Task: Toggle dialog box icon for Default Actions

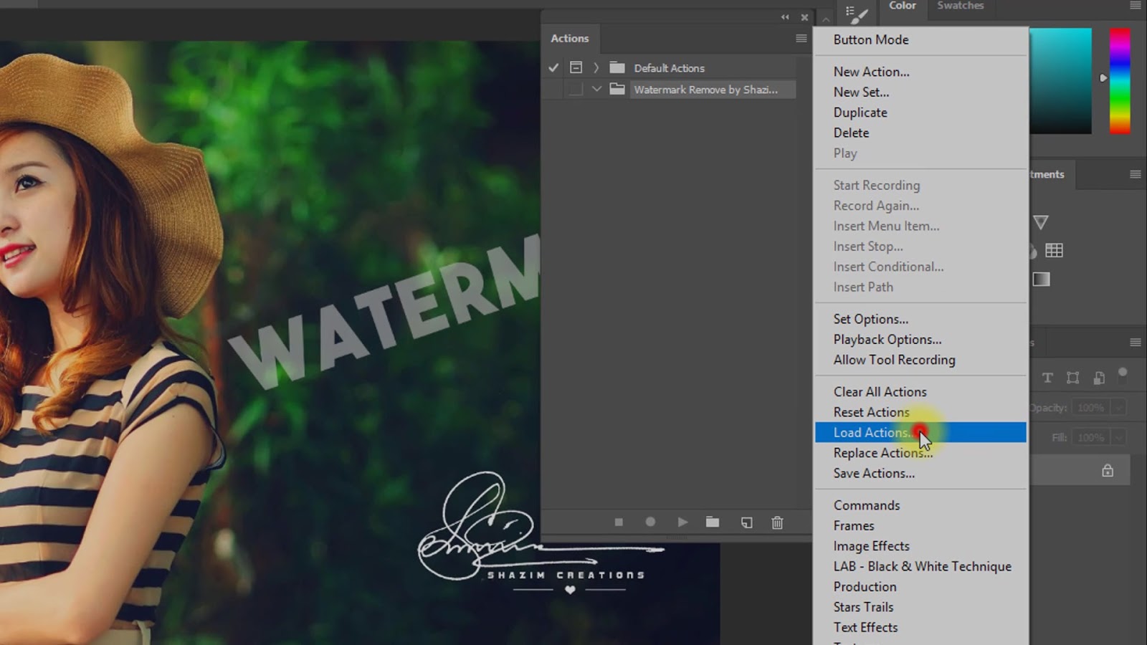Action: [576, 67]
